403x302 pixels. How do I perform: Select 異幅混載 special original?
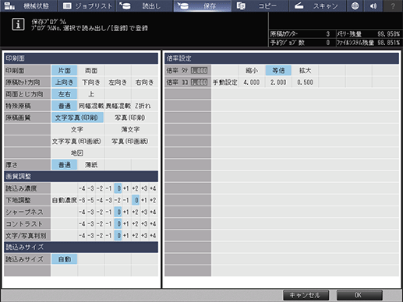tap(118, 106)
